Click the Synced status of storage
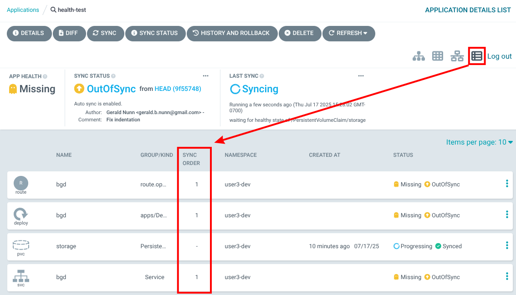The width and height of the screenshot is (516, 295). (x=449, y=246)
